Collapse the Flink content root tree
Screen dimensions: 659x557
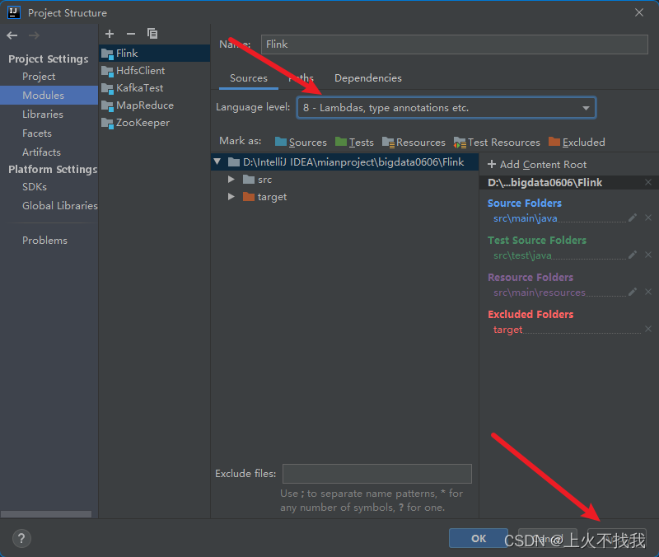[x=217, y=161]
